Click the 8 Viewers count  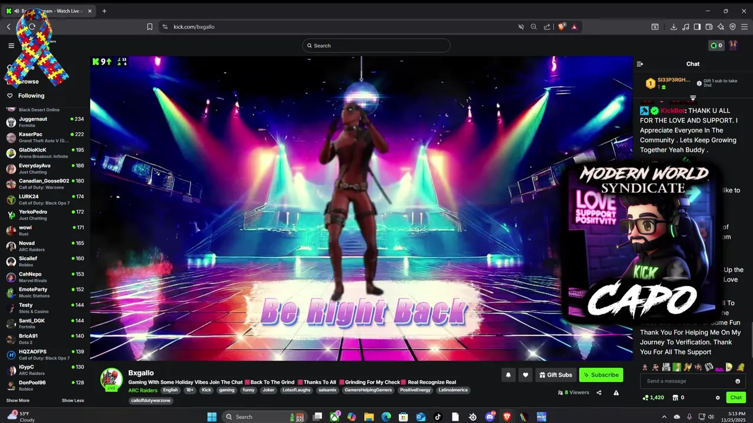click(x=574, y=392)
